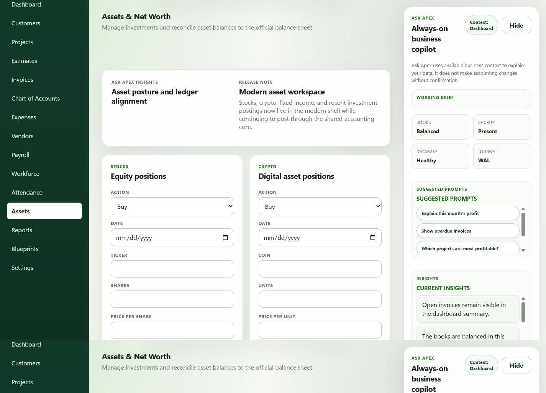Open the Action dropdown under Equity positions
The width and height of the screenshot is (546, 393).
(x=172, y=206)
